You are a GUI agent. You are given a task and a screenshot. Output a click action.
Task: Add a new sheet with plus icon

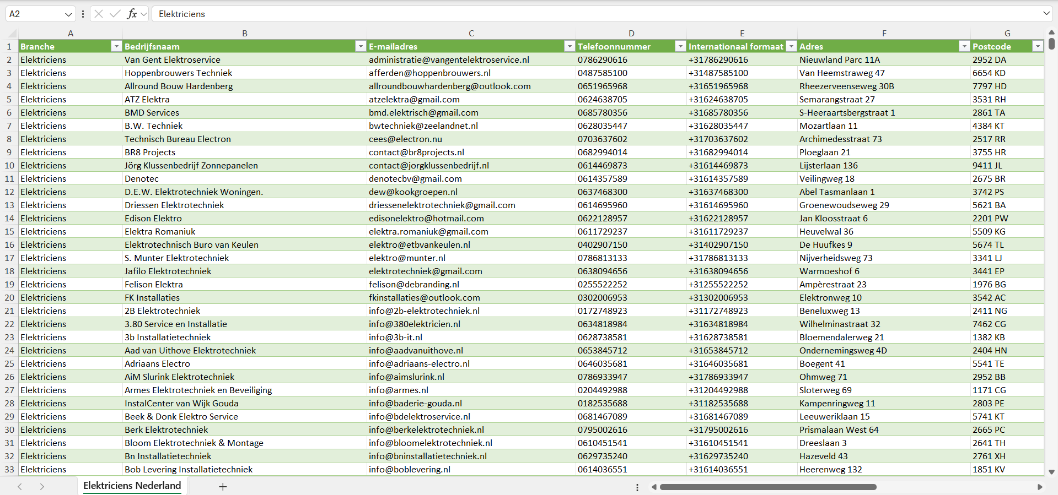click(223, 487)
